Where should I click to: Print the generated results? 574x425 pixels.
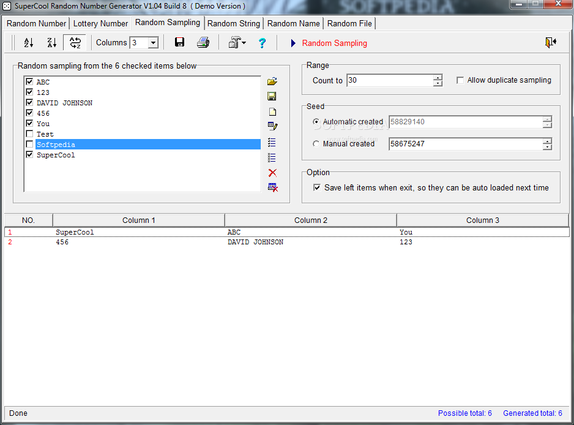[203, 42]
